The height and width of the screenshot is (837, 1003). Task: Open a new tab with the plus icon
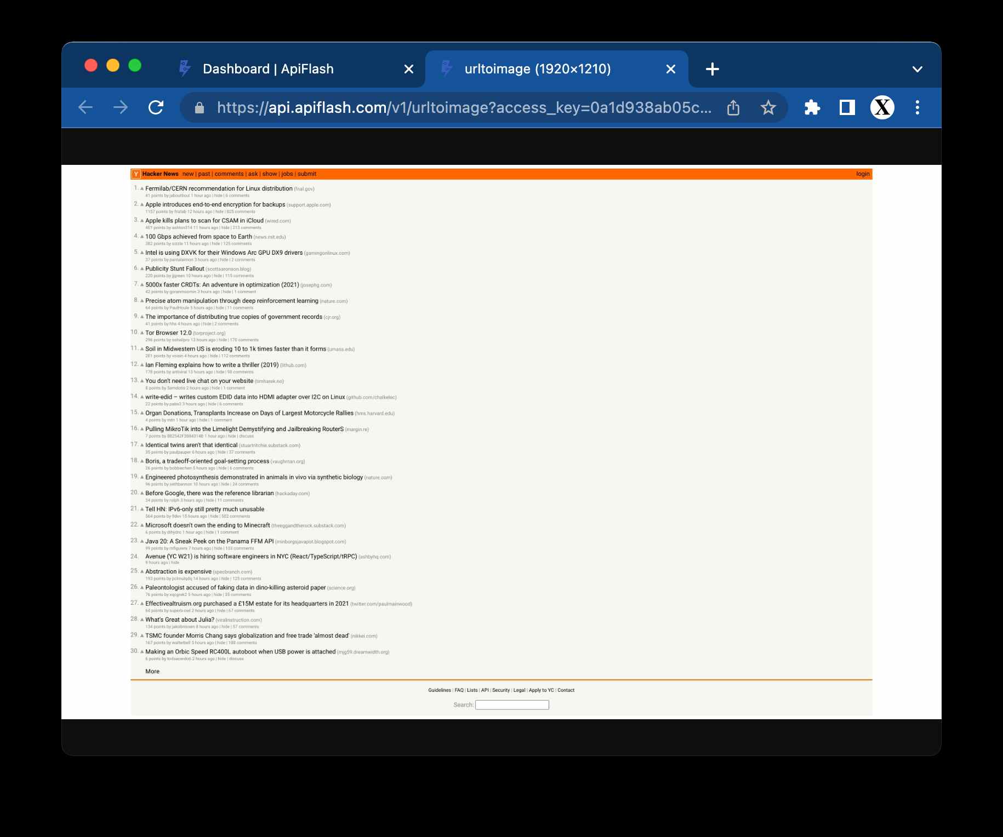[x=713, y=69]
